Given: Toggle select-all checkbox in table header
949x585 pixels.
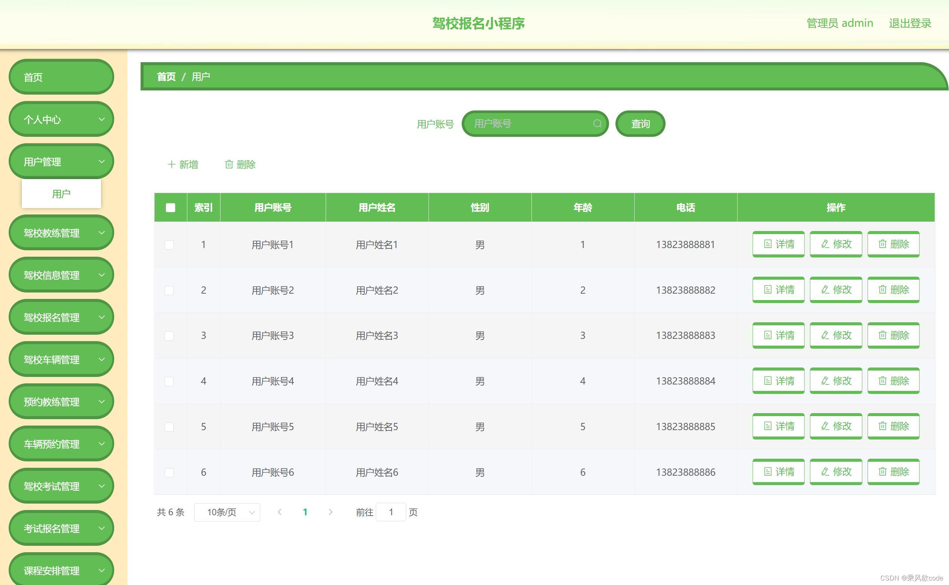Looking at the screenshot, I should pos(170,208).
